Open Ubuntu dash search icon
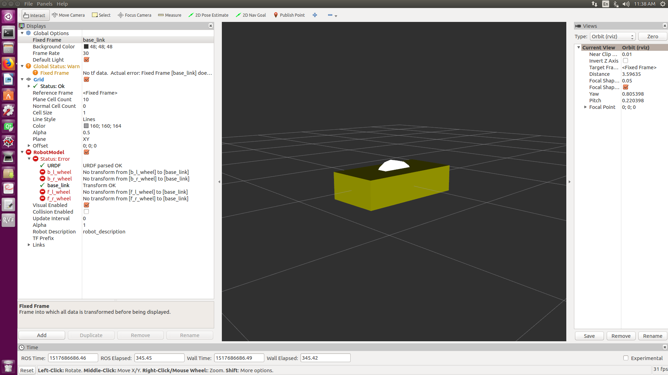This screenshot has width=668, height=375. (x=8, y=17)
